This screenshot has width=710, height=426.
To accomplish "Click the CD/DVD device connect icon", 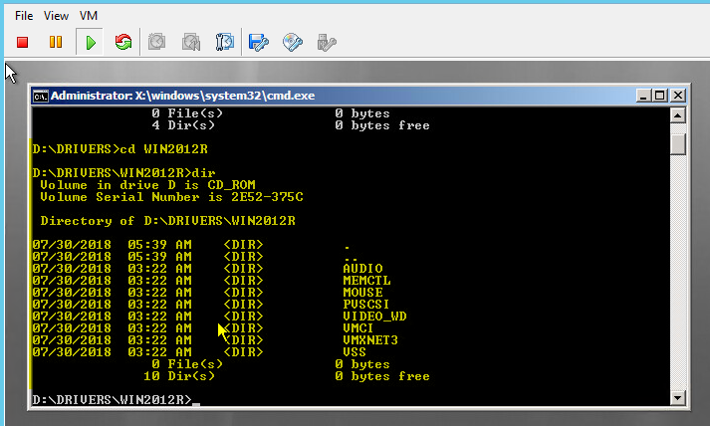I will point(293,43).
